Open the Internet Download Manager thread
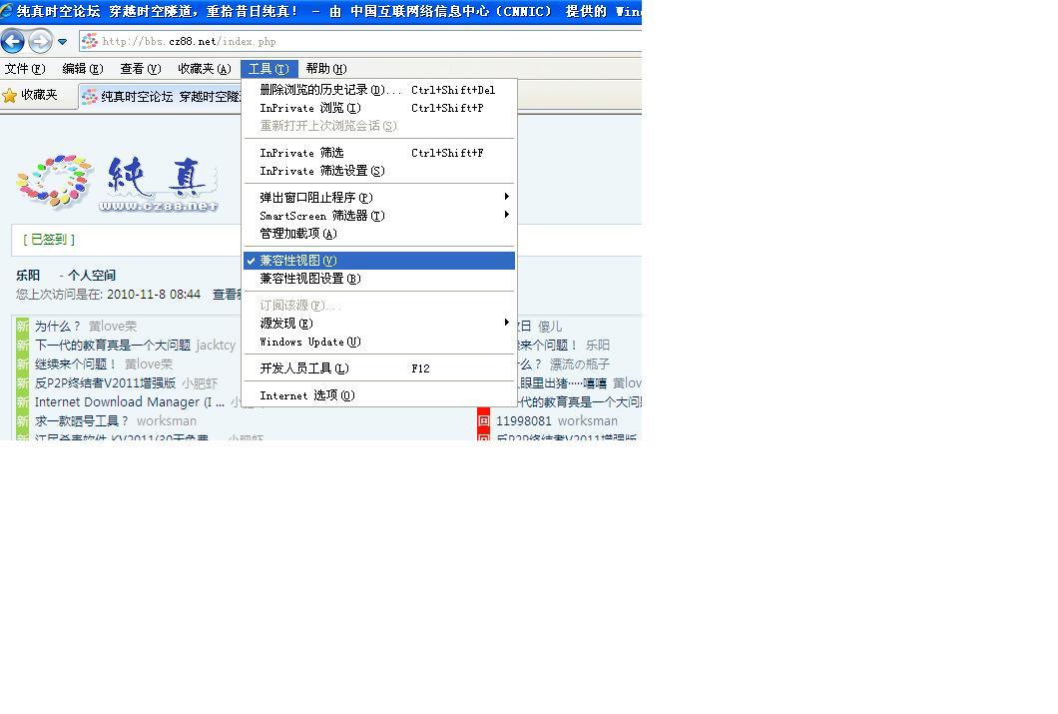Screen dimensions: 1058x714 [130, 401]
